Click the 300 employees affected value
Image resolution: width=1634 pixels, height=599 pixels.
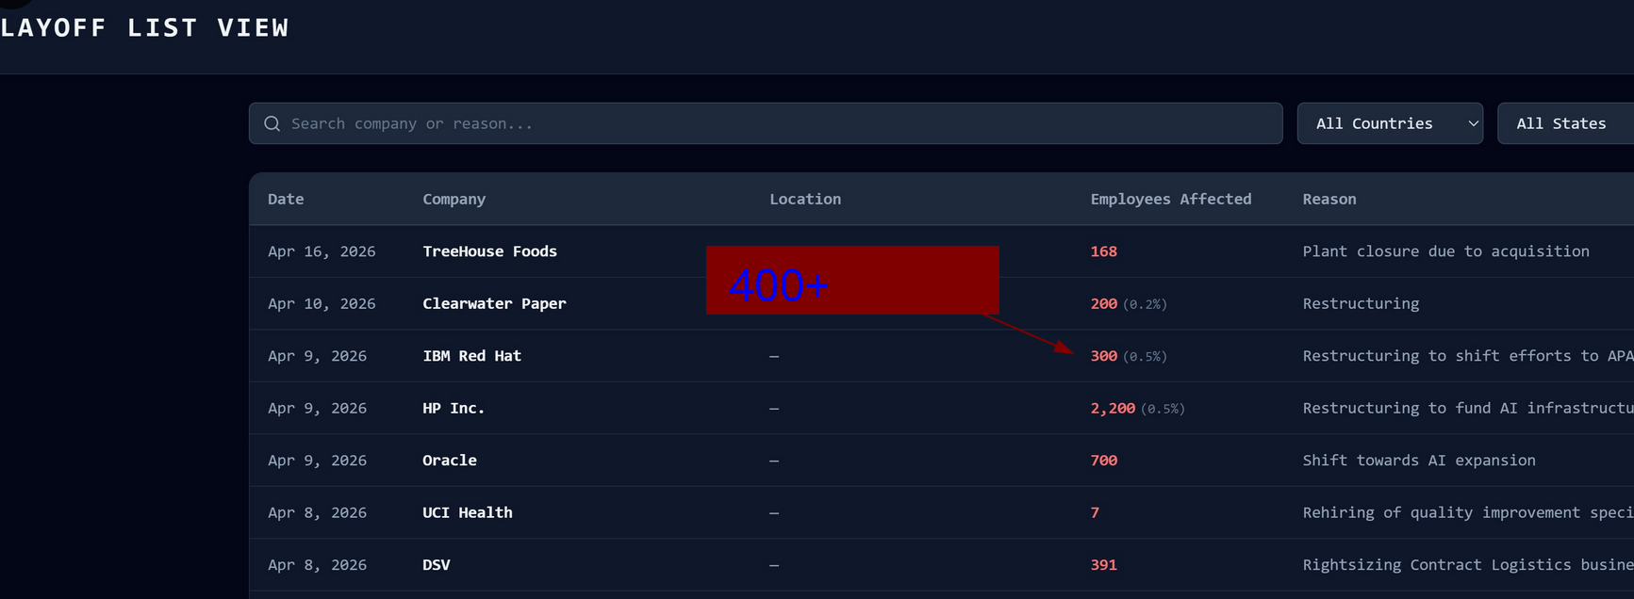(x=1104, y=356)
